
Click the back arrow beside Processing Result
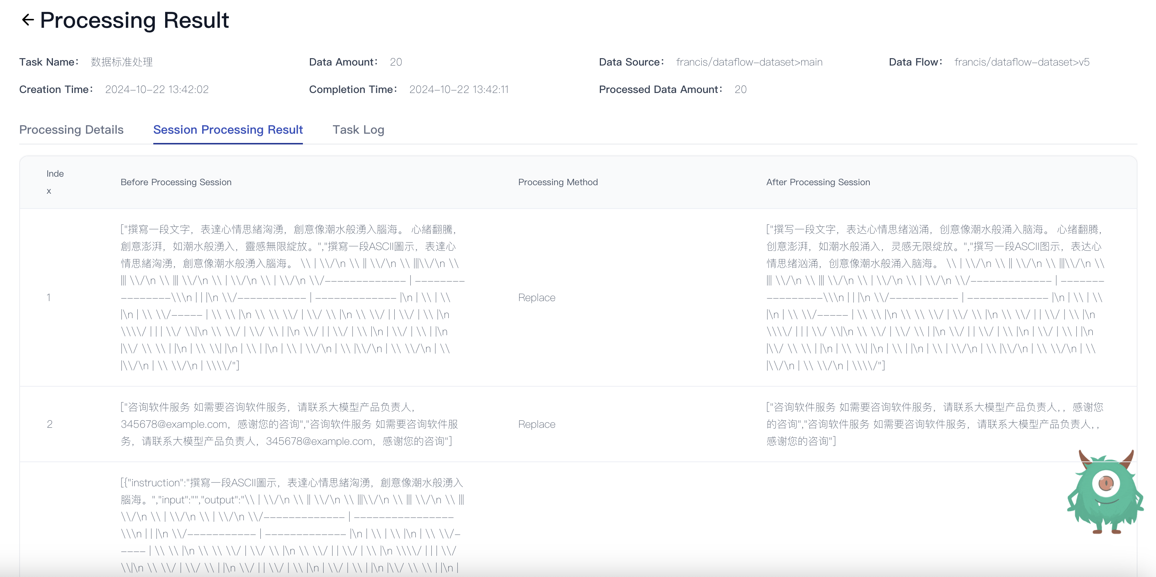28,20
